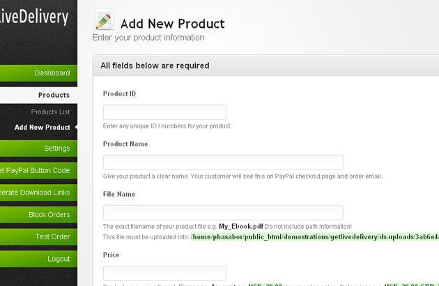Focus the Product ID input field

click(x=164, y=112)
